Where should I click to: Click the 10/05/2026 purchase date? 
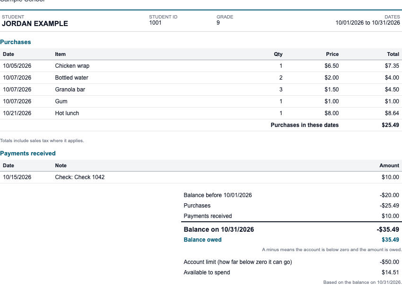pyautogui.click(x=17, y=66)
